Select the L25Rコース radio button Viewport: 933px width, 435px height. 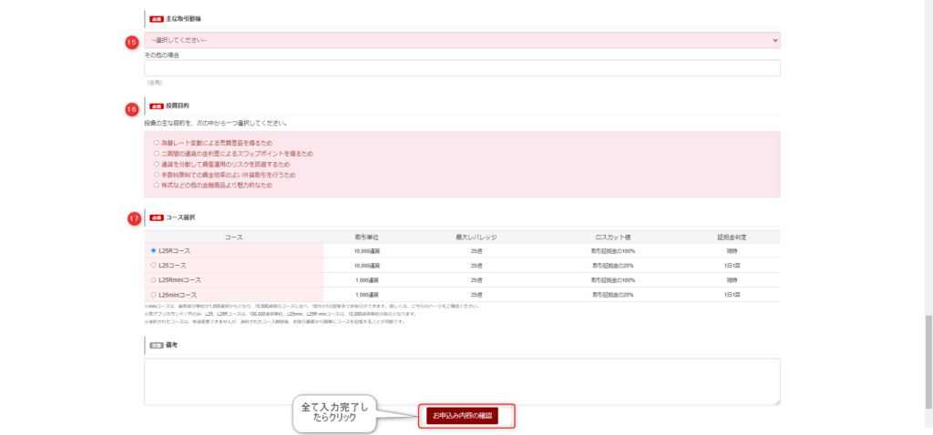(x=154, y=249)
